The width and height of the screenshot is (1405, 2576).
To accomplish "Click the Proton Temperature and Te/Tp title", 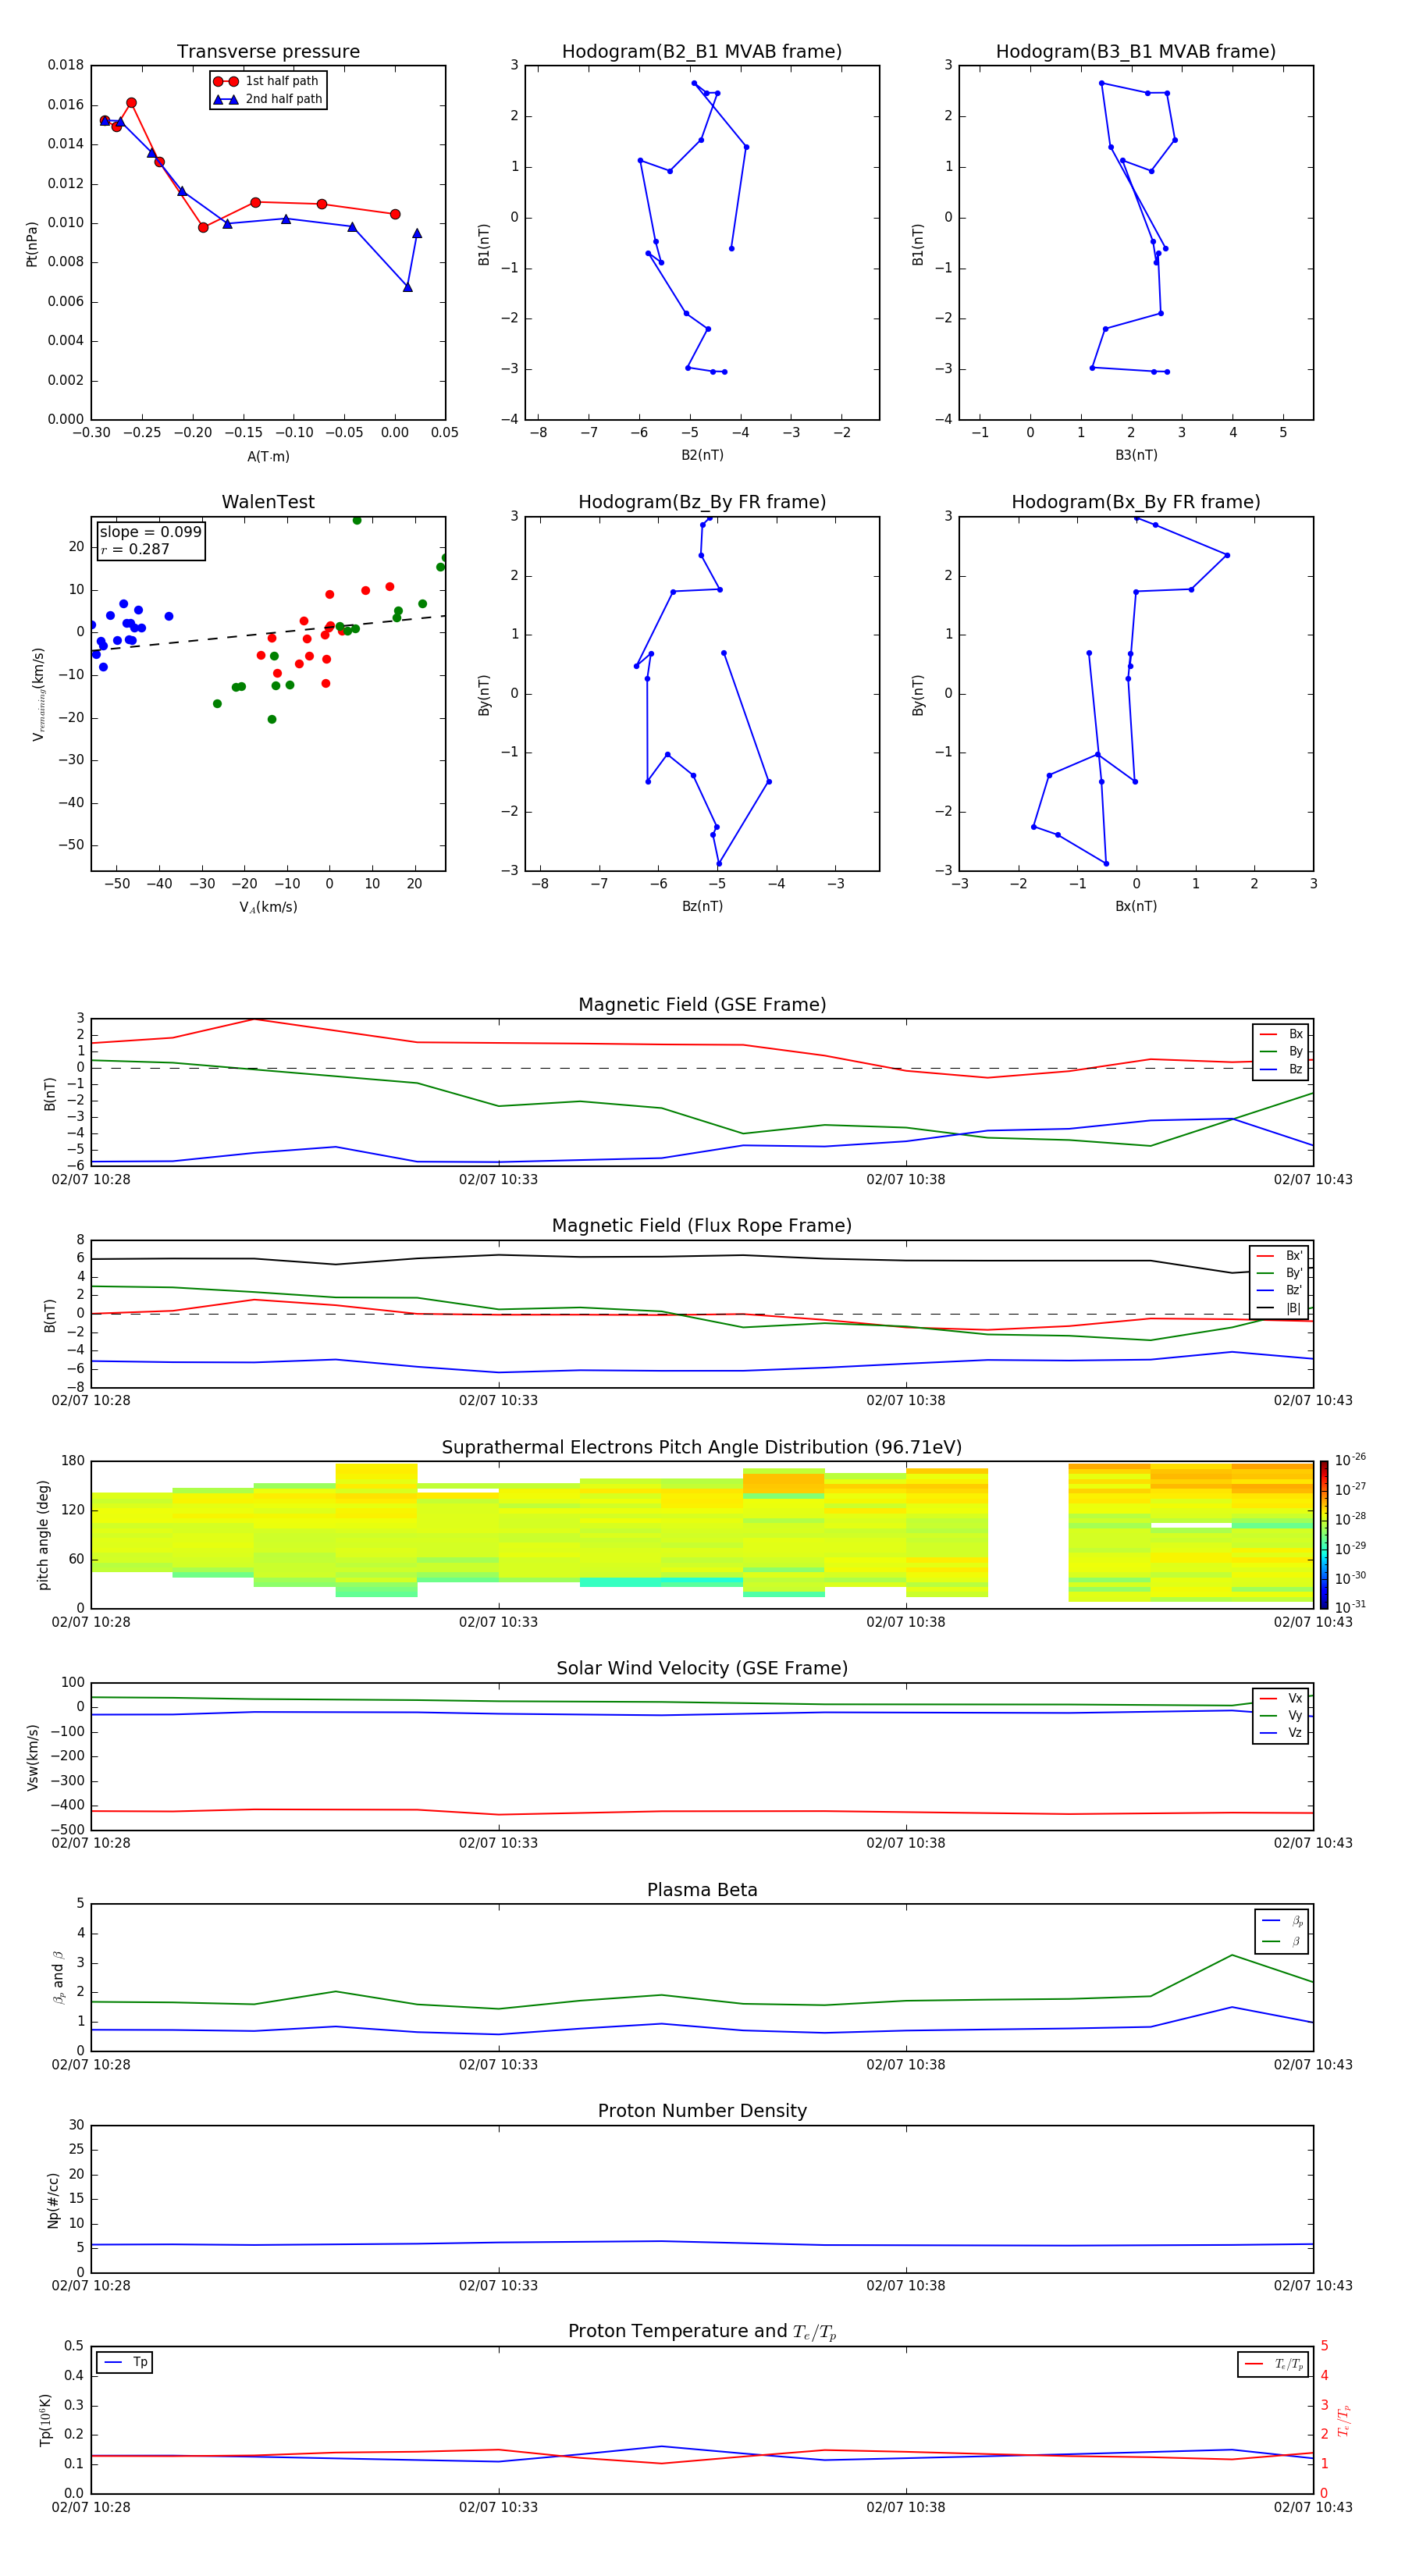I will pyautogui.click(x=702, y=2332).
